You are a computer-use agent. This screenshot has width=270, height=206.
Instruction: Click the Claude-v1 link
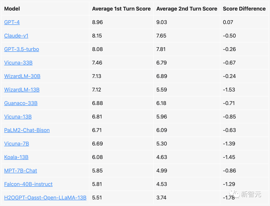pos(16,36)
